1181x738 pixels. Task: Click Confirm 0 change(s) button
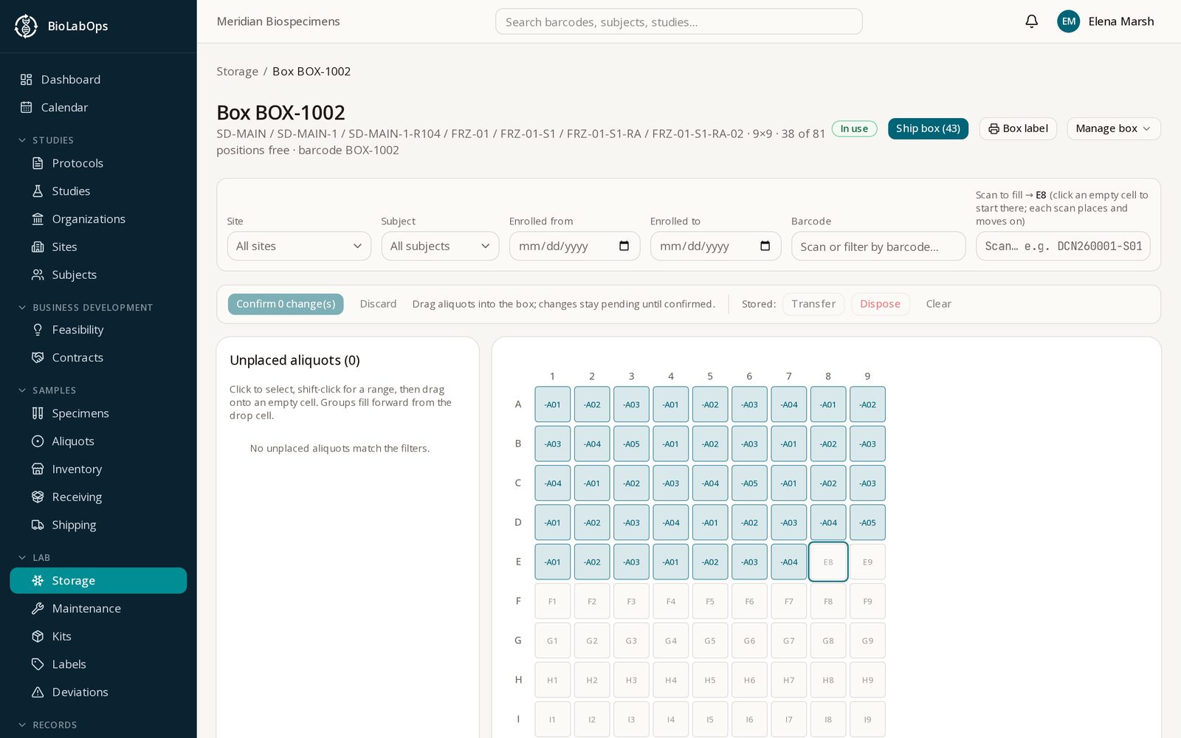click(286, 304)
